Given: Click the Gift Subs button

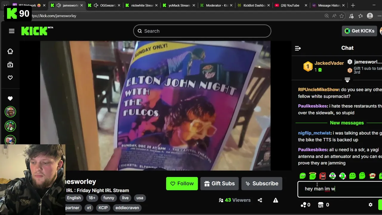Looking at the screenshot, I should [x=219, y=184].
